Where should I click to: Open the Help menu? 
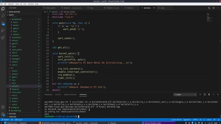pyautogui.click(x=37, y=4)
